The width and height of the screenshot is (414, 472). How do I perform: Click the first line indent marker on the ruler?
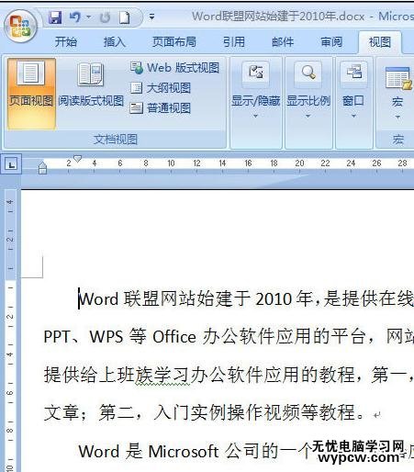pyautogui.click(x=78, y=159)
